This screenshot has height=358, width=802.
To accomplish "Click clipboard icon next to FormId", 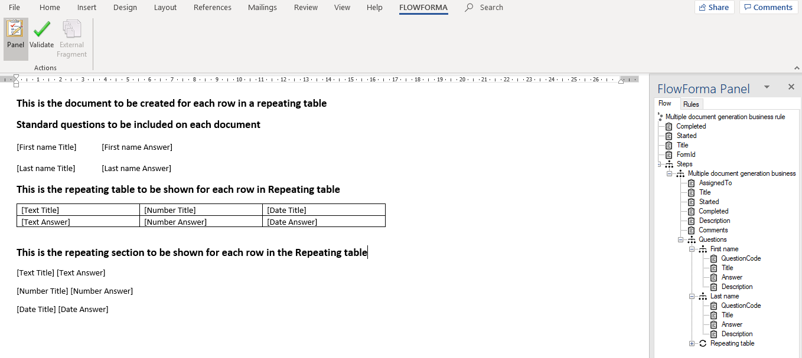I will [x=669, y=155].
